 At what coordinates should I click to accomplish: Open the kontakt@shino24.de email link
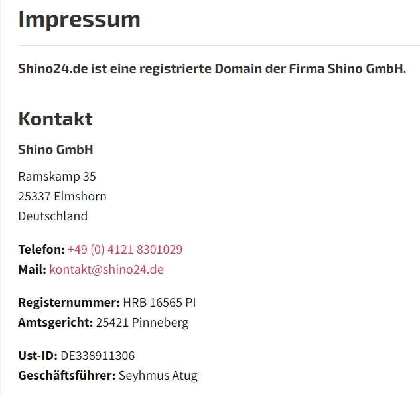[106, 270]
